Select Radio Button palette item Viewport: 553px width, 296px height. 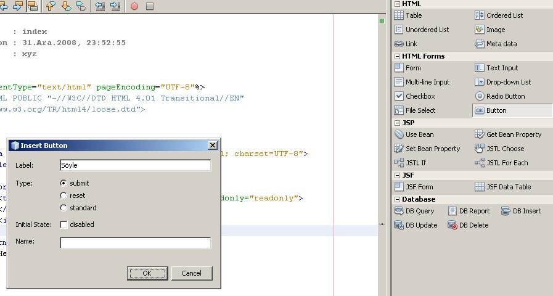pyautogui.click(x=500, y=96)
